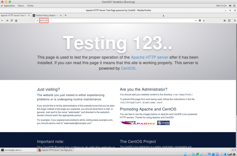Click "Promoting Apache and CentOS" heading

(x=148, y=109)
